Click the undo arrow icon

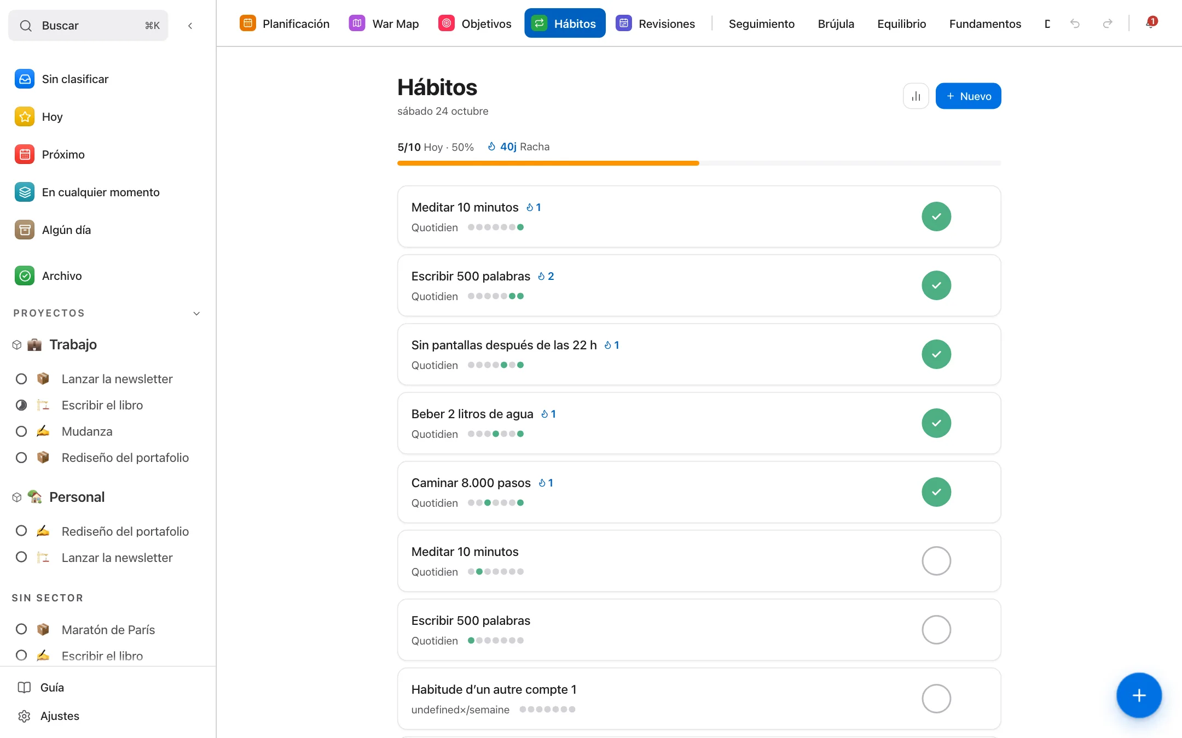(x=1075, y=24)
